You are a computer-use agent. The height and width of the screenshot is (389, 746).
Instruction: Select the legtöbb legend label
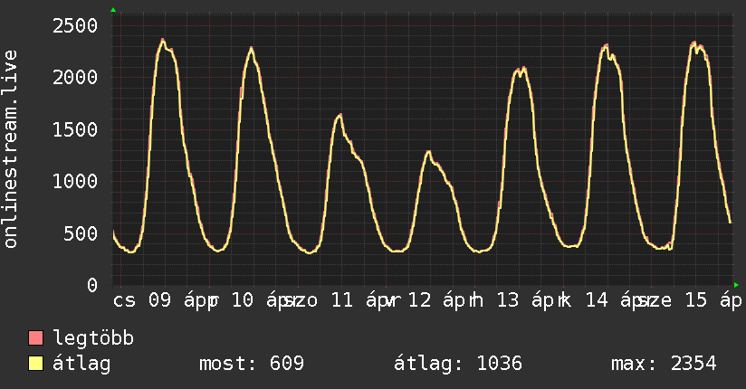tap(93, 337)
